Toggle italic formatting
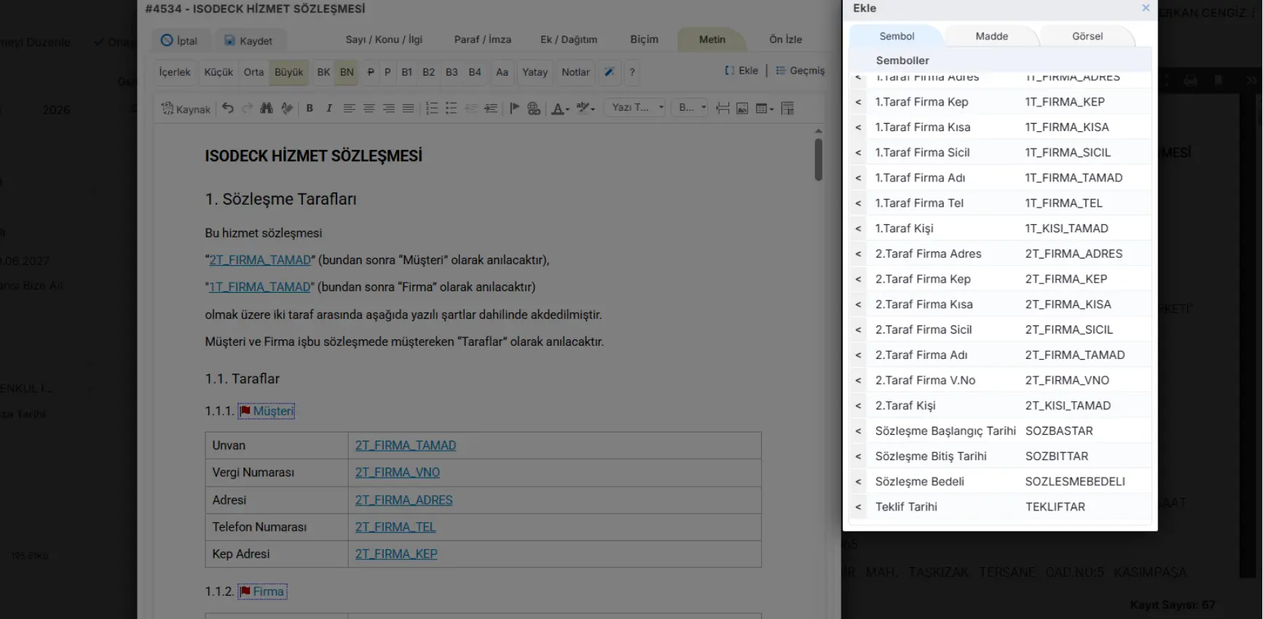 coord(329,109)
